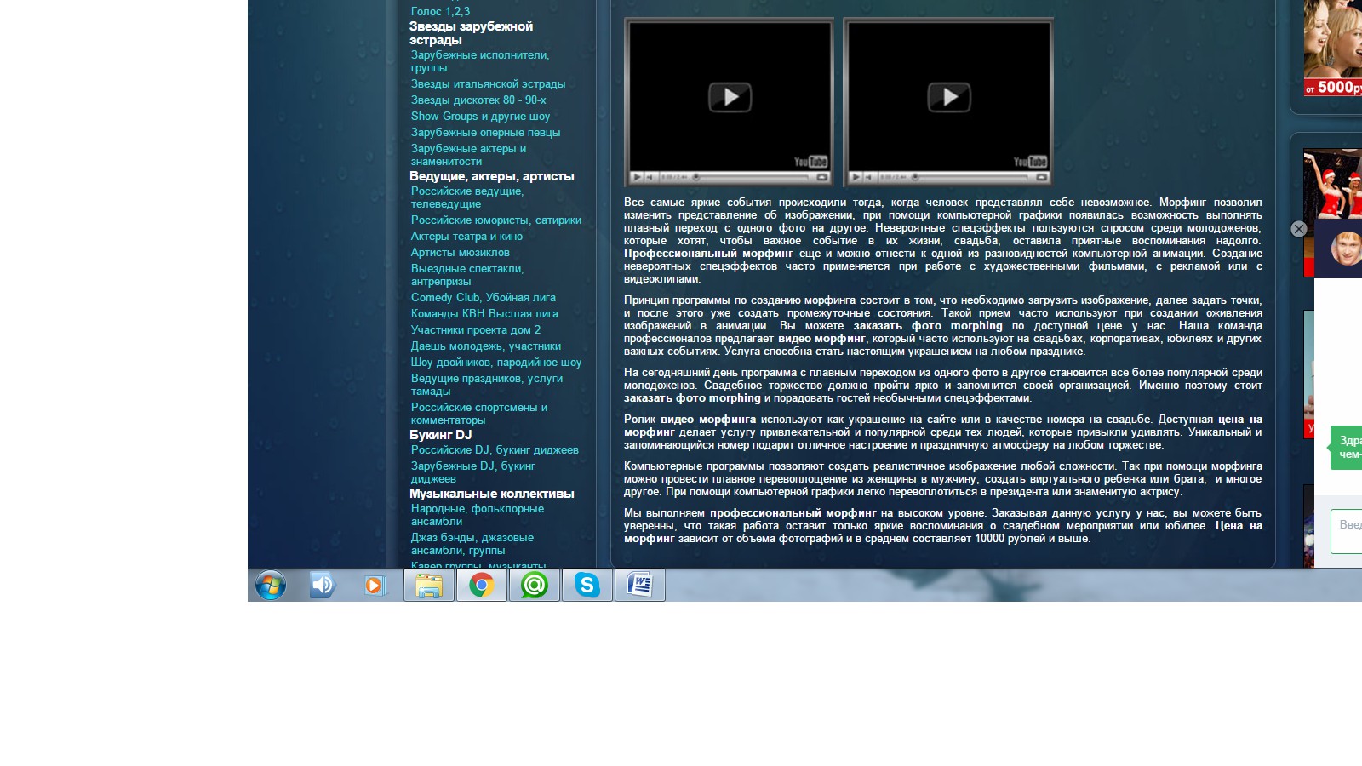1362x766 pixels.
Task: Open 'Зарубежные оперные певцы' link
Action: pos(485,132)
